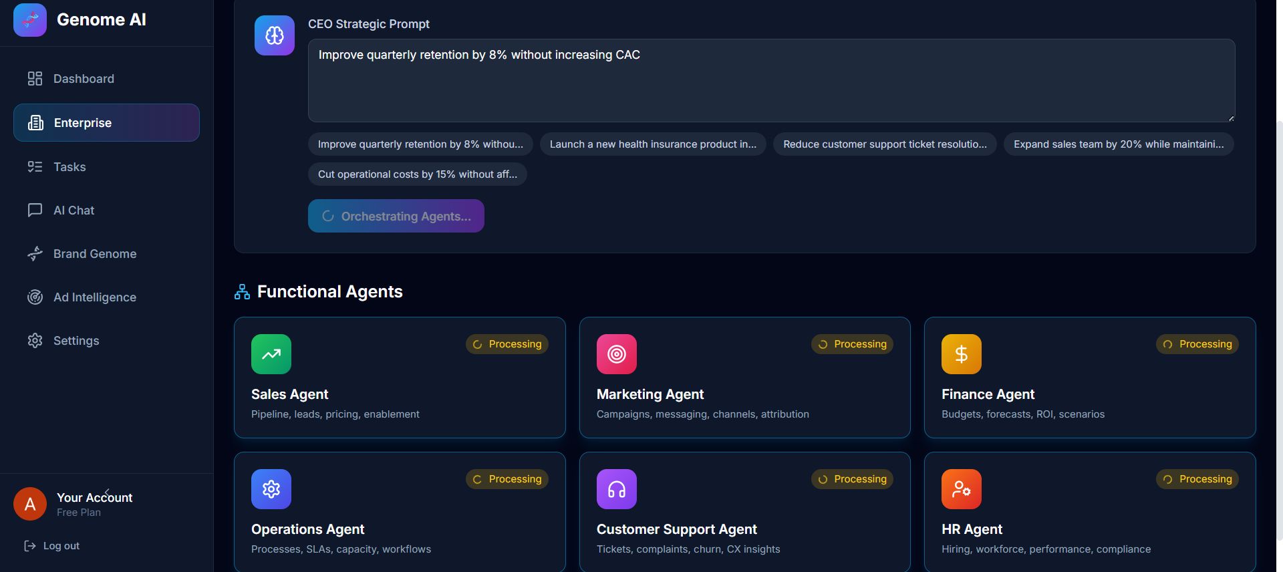Click the Processing badge on Finance Agent
Image resolution: width=1283 pixels, height=572 pixels.
click(1197, 344)
